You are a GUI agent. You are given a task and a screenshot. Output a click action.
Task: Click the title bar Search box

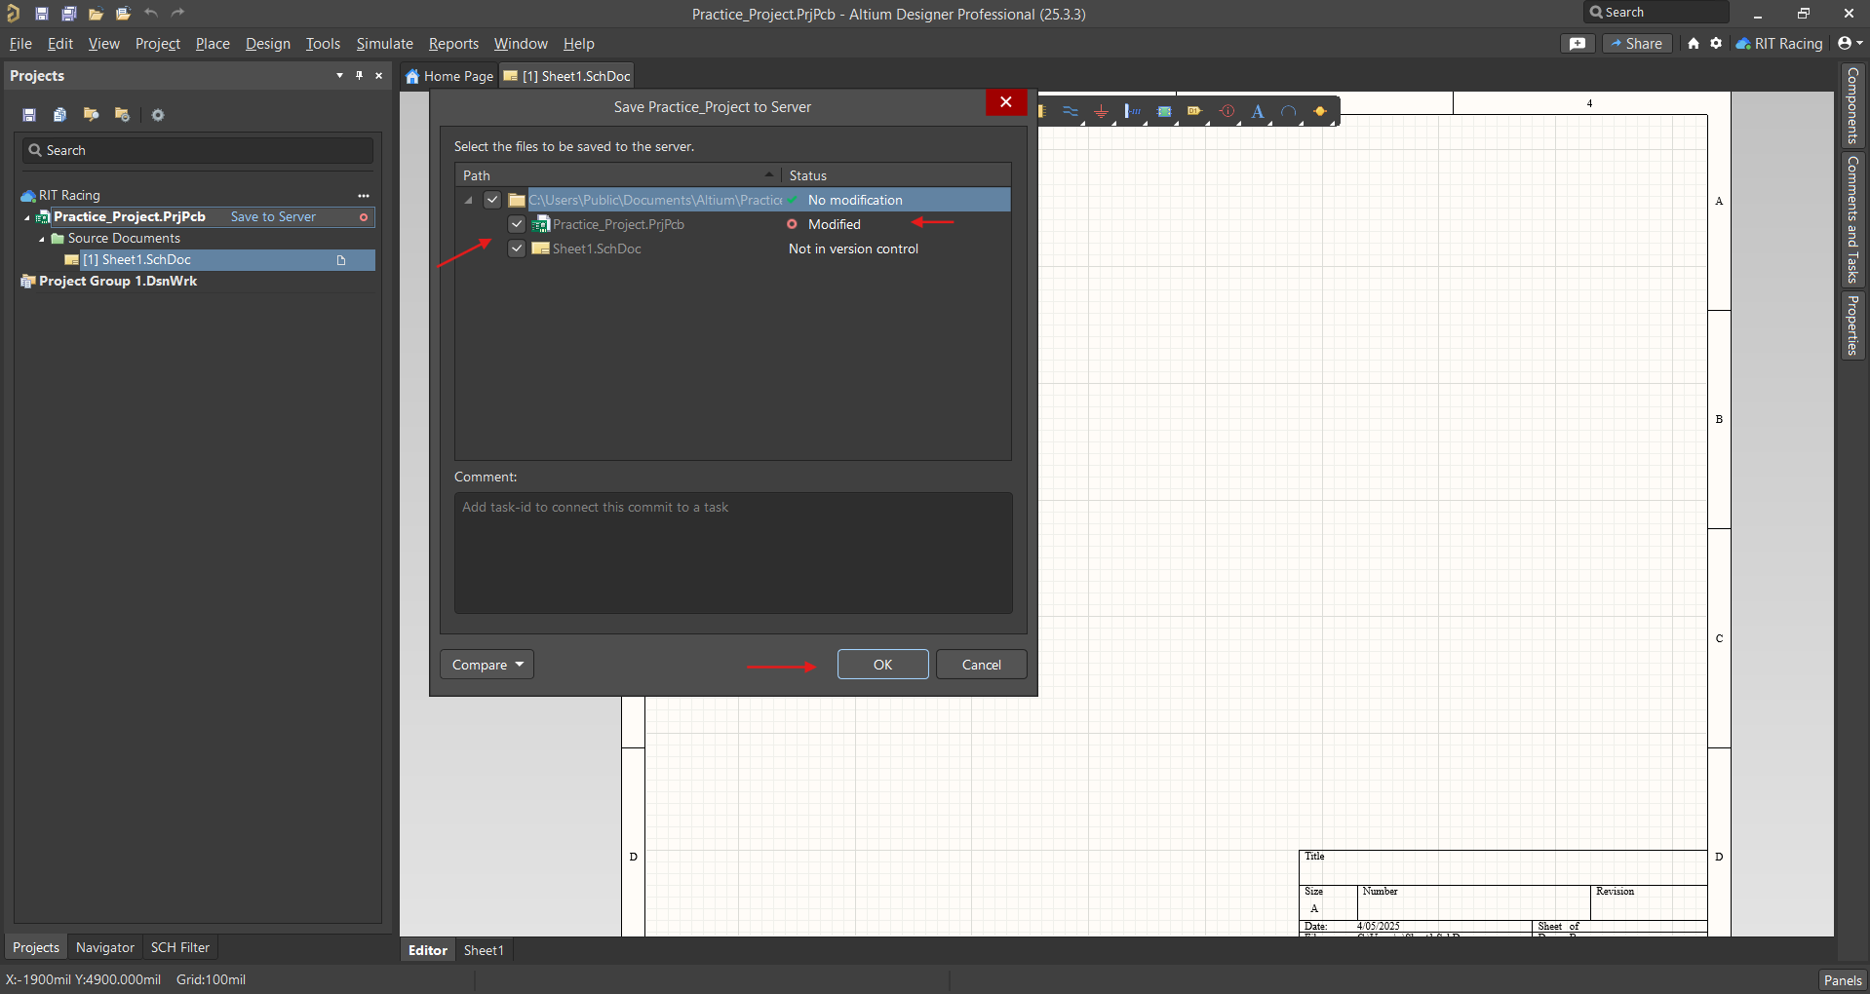point(1656,13)
